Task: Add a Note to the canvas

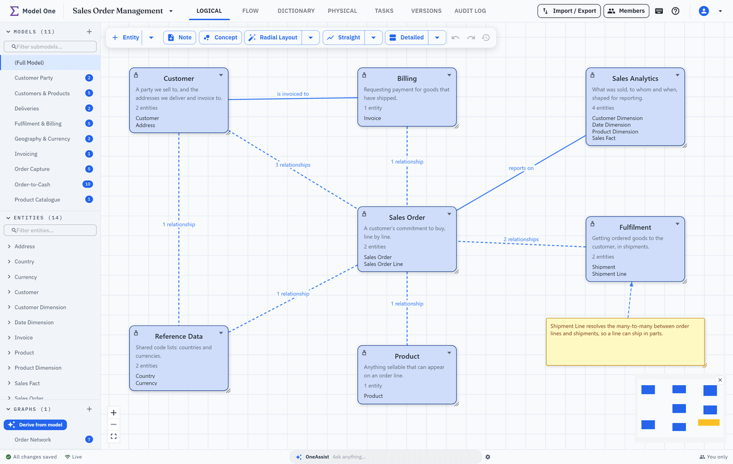Action: (x=180, y=37)
